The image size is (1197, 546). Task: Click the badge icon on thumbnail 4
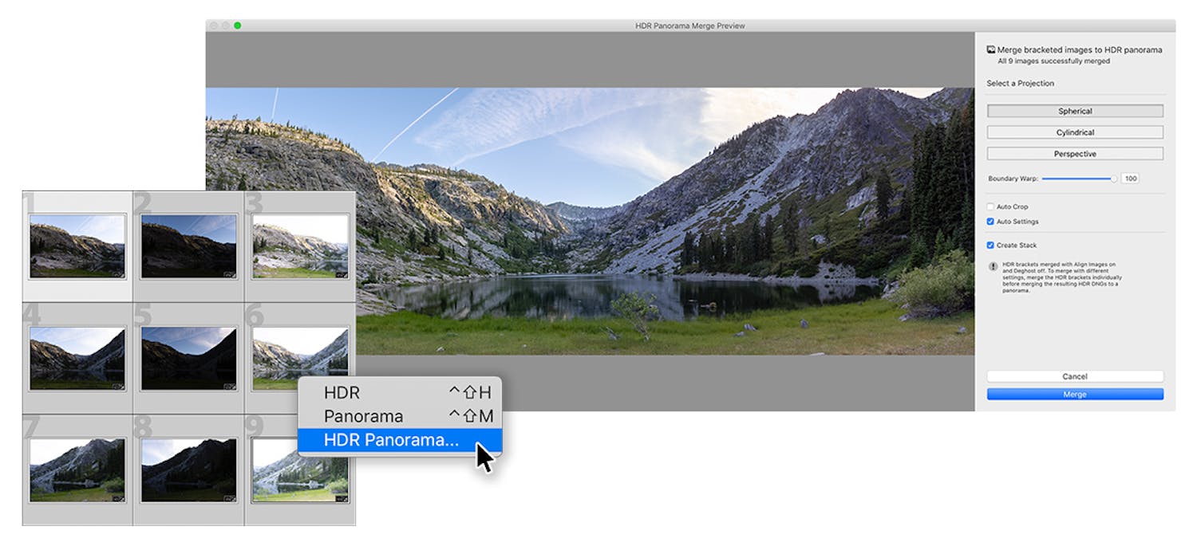(x=117, y=386)
